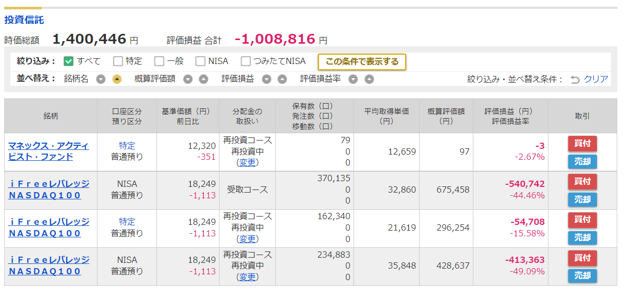Sort 銘柄名 descending with down arrow
Viewport: 624px width, 291px height.
tap(101, 79)
